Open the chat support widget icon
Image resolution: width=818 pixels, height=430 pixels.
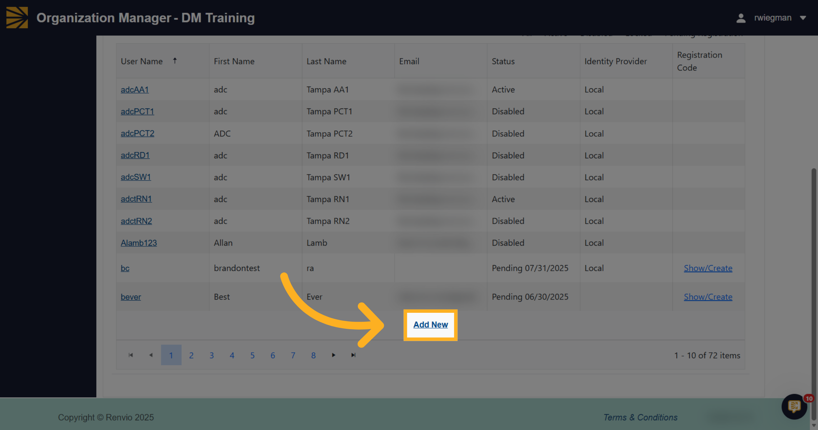(794, 406)
